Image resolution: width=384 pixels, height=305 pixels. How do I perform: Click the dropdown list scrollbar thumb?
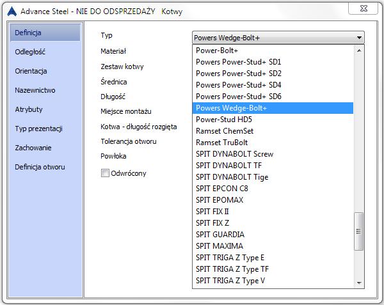pyautogui.click(x=359, y=231)
